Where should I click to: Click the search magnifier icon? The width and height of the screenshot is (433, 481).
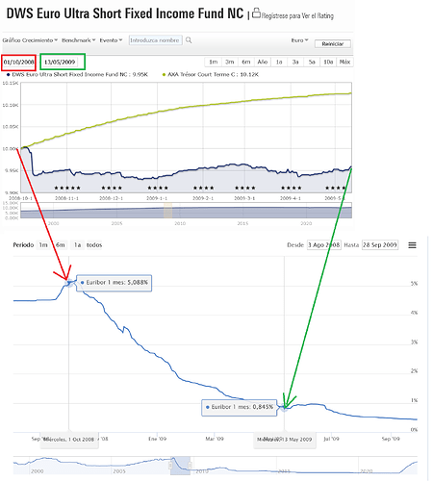189,40
